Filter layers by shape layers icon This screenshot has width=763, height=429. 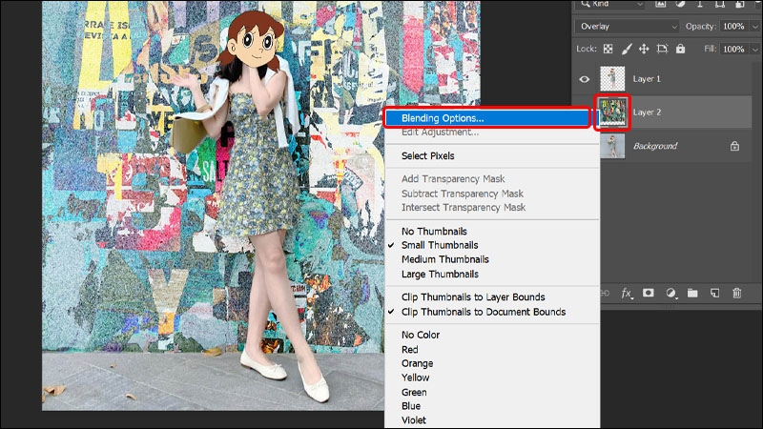tap(720, 4)
